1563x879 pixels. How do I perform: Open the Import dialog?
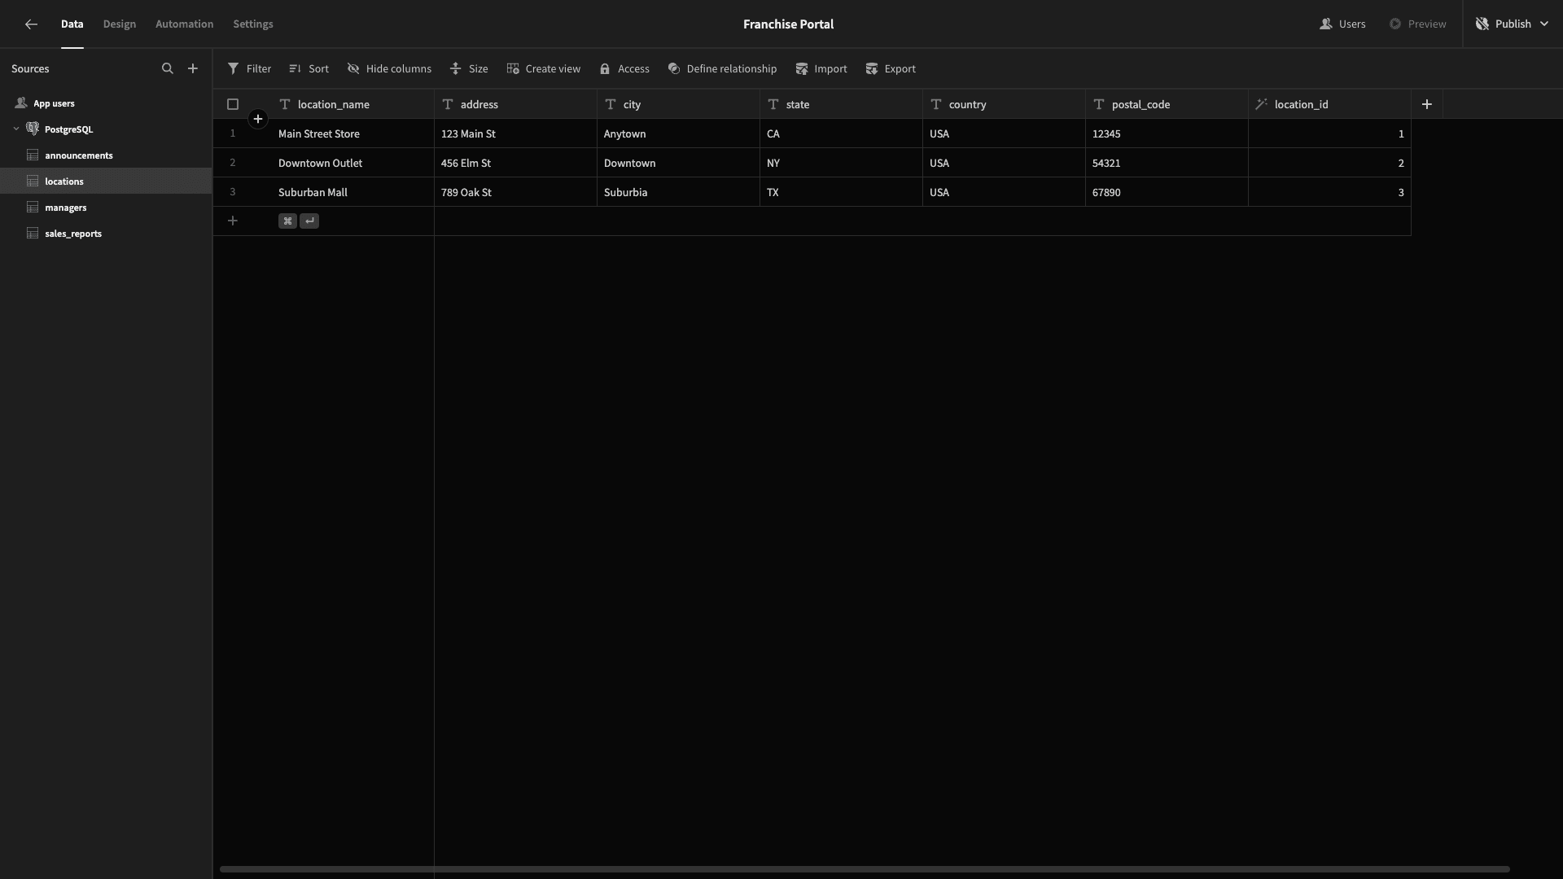click(821, 68)
